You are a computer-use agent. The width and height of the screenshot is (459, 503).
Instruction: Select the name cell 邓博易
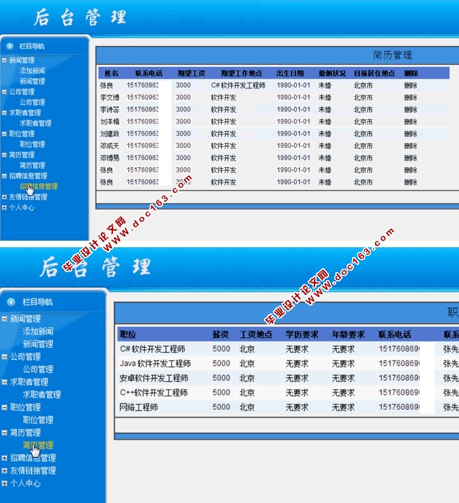point(110,158)
